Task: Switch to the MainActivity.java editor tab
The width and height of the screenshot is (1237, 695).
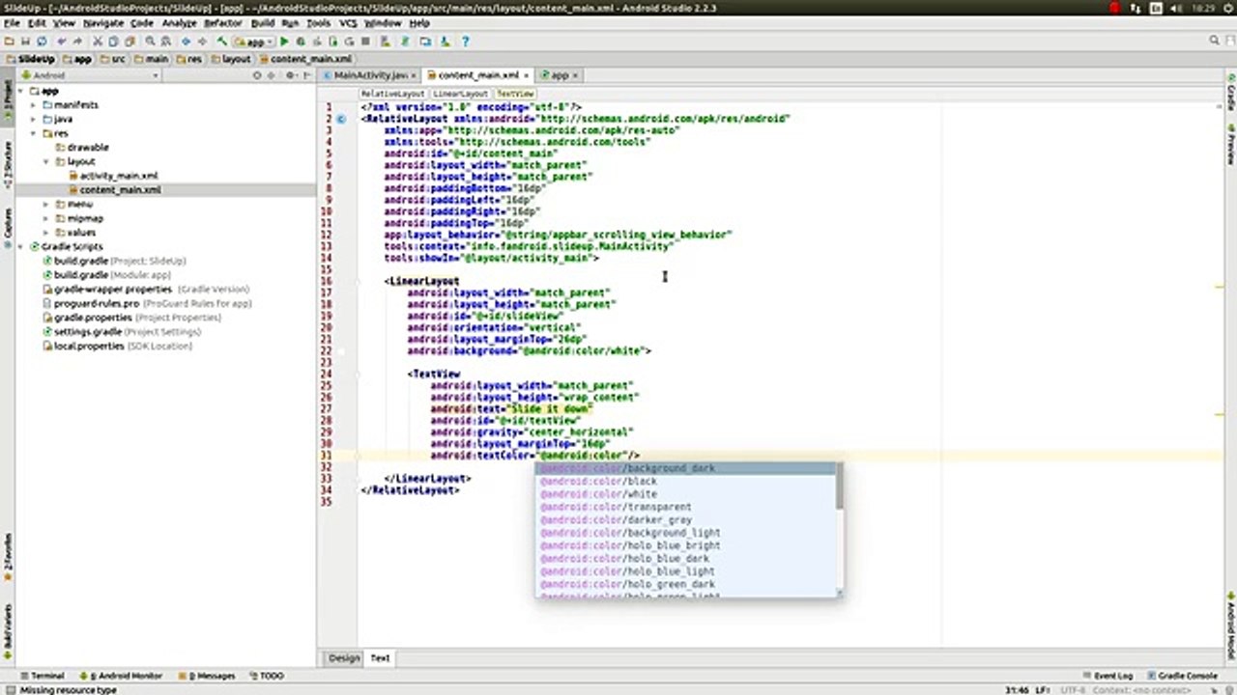Action: 369,75
